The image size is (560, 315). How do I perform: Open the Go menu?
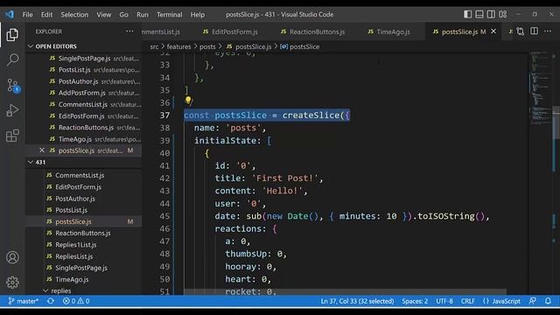123,15
